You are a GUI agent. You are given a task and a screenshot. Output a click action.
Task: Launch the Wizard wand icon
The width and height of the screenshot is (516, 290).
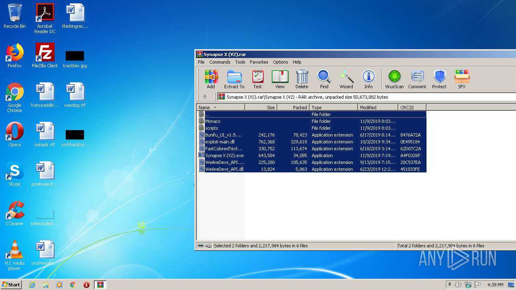[x=346, y=79]
